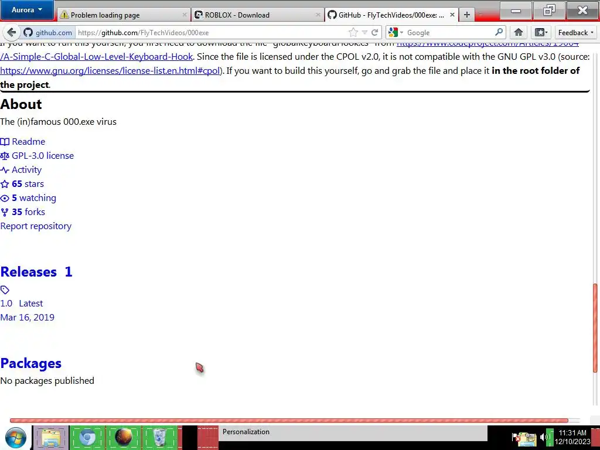
Task: Click the scales icon beside GPL-3.0 license
Action: 5,156
